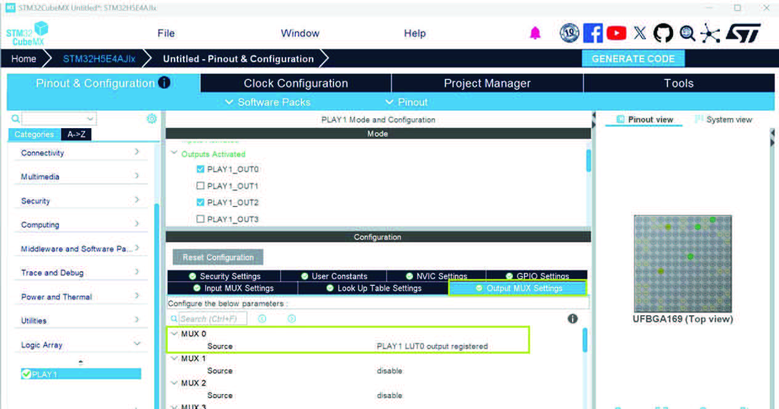Open the YouTube icon in header
Image resolution: width=779 pixels, height=409 pixels.
point(616,33)
